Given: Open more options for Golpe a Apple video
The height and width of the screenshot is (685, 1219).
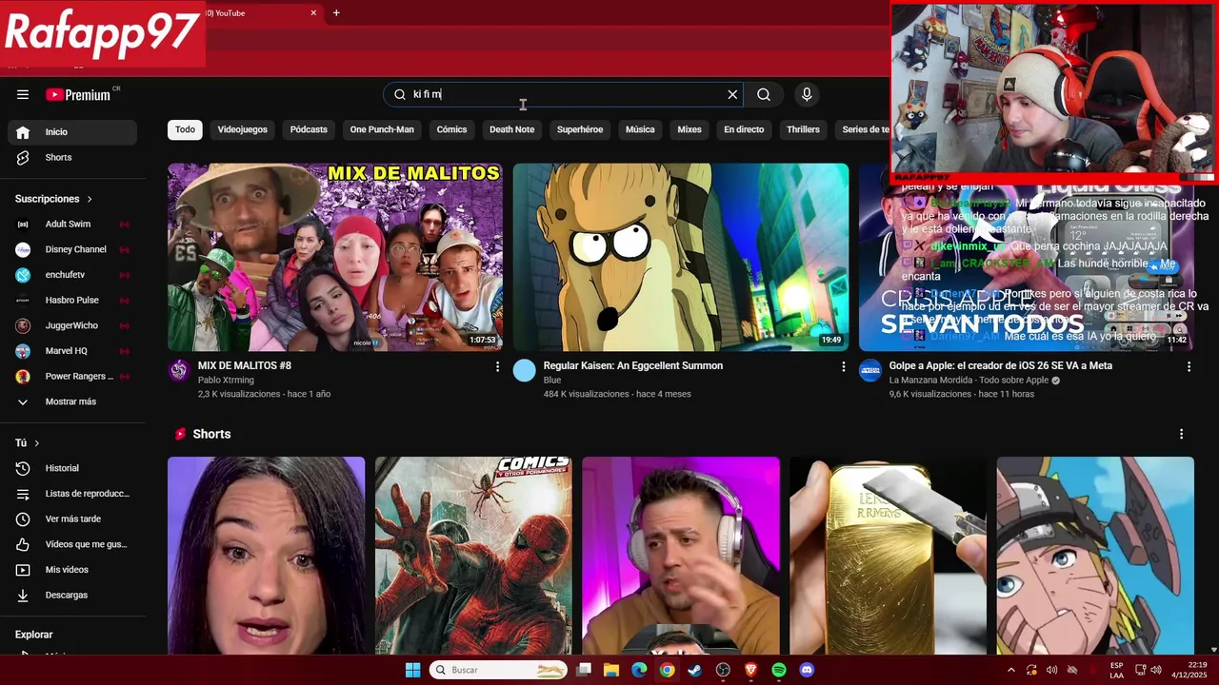Looking at the screenshot, I should coord(1189,366).
